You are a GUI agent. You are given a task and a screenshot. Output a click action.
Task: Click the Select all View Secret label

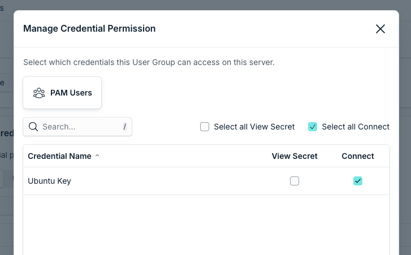pyautogui.click(x=254, y=127)
